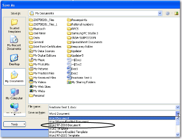Select the Fractions Test 1 document file

[x=79, y=78]
